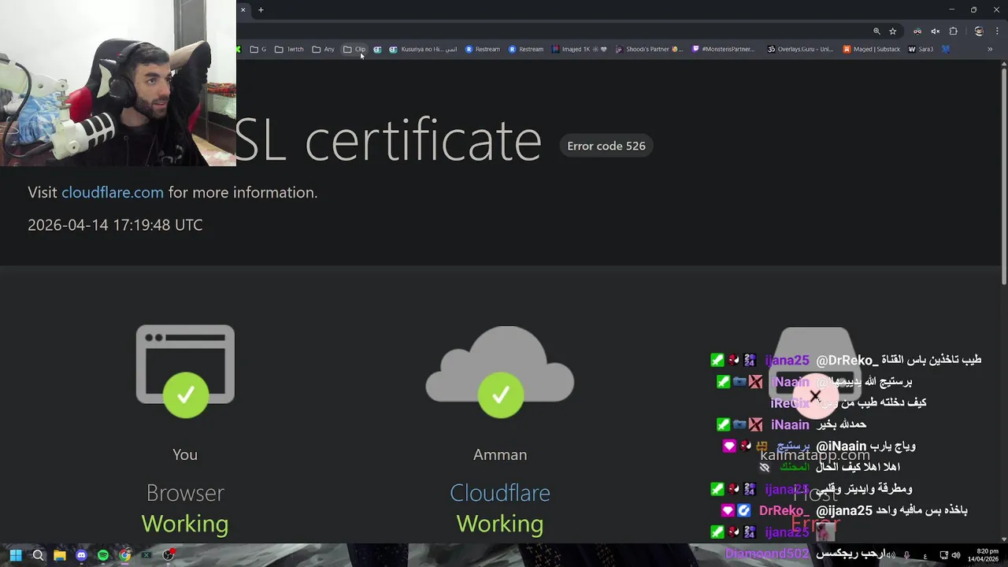Open the Maged | Substack bookmark

click(x=871, y=49)
